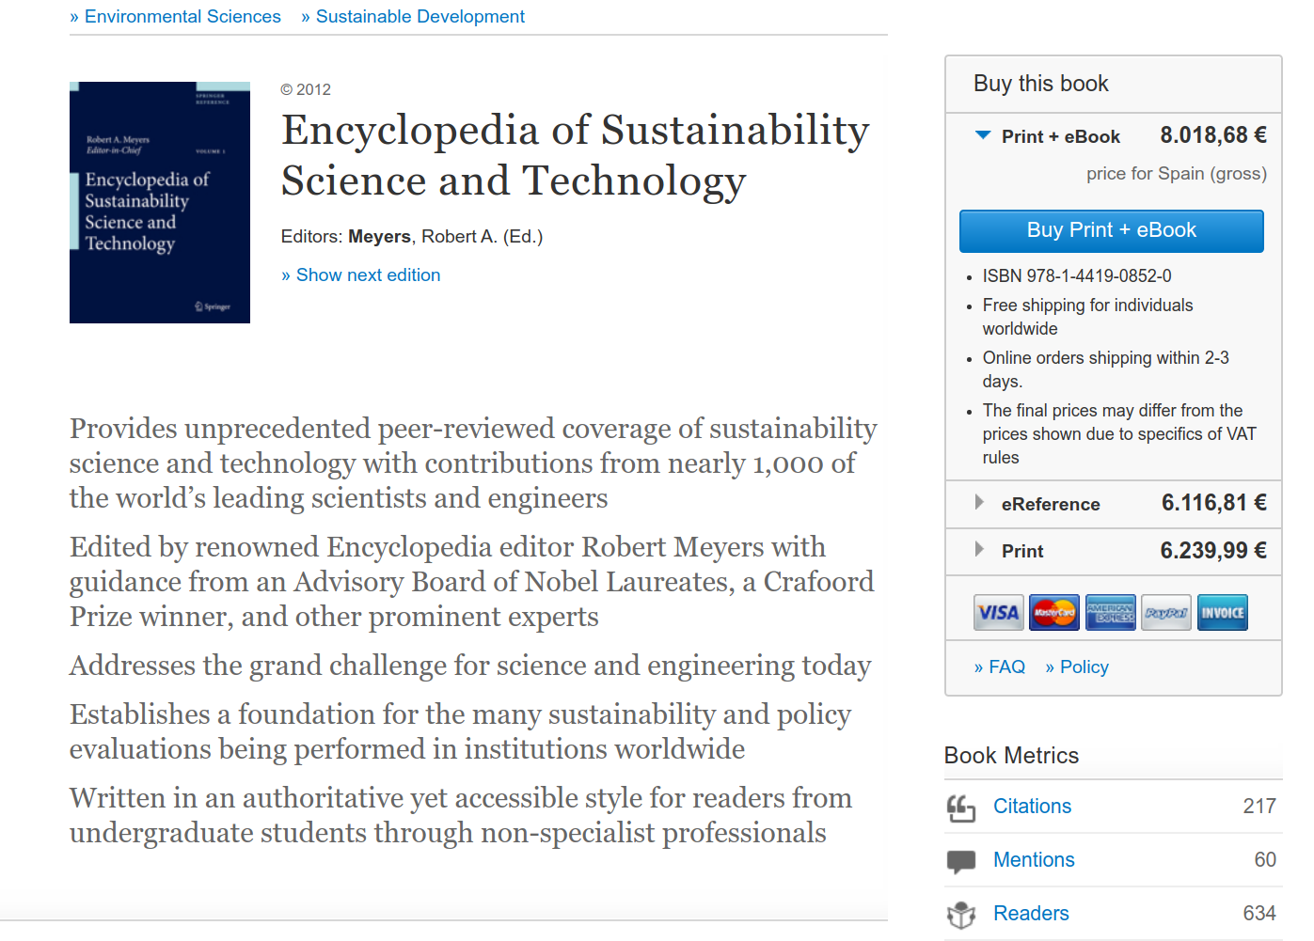Show next edition of the book
The width and height of the screenshot is (1314, 941).
[368, 274]
